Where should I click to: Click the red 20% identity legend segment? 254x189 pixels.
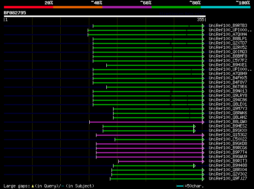(29, 7)
